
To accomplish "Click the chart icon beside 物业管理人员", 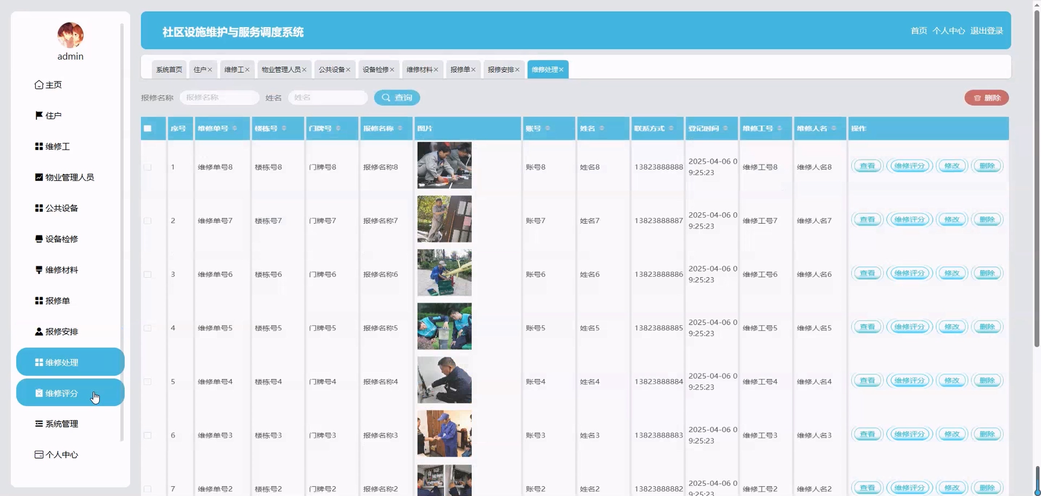I will point(39,177).
